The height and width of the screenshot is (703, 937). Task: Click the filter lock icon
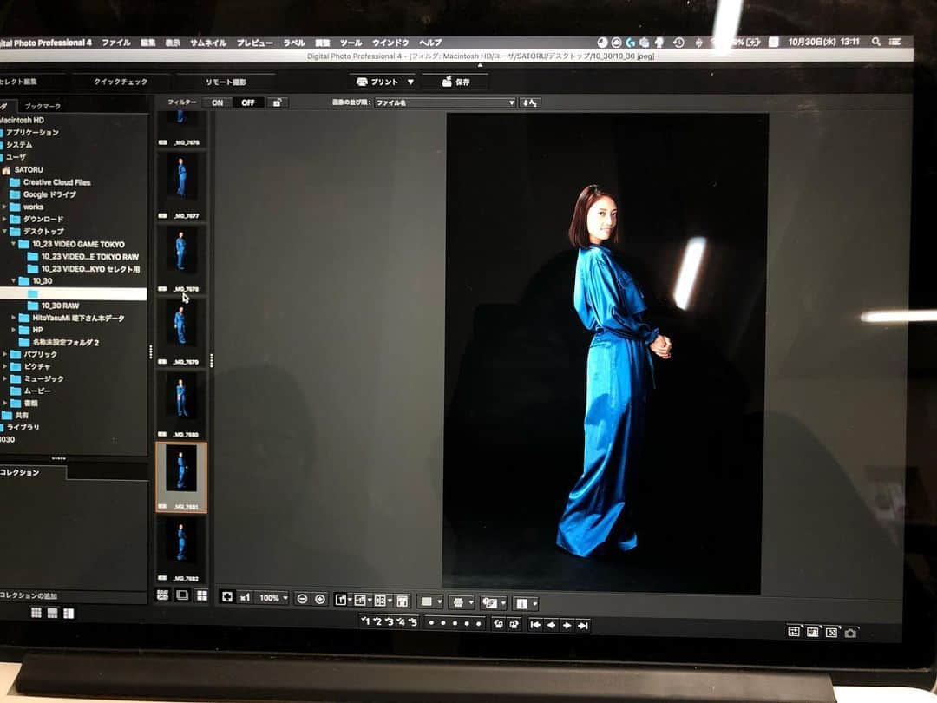point(277,102)
